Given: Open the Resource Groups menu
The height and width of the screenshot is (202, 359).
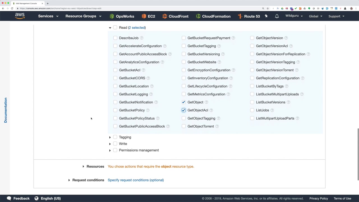Looking at the screenshot, I should [x=83, y=16].
